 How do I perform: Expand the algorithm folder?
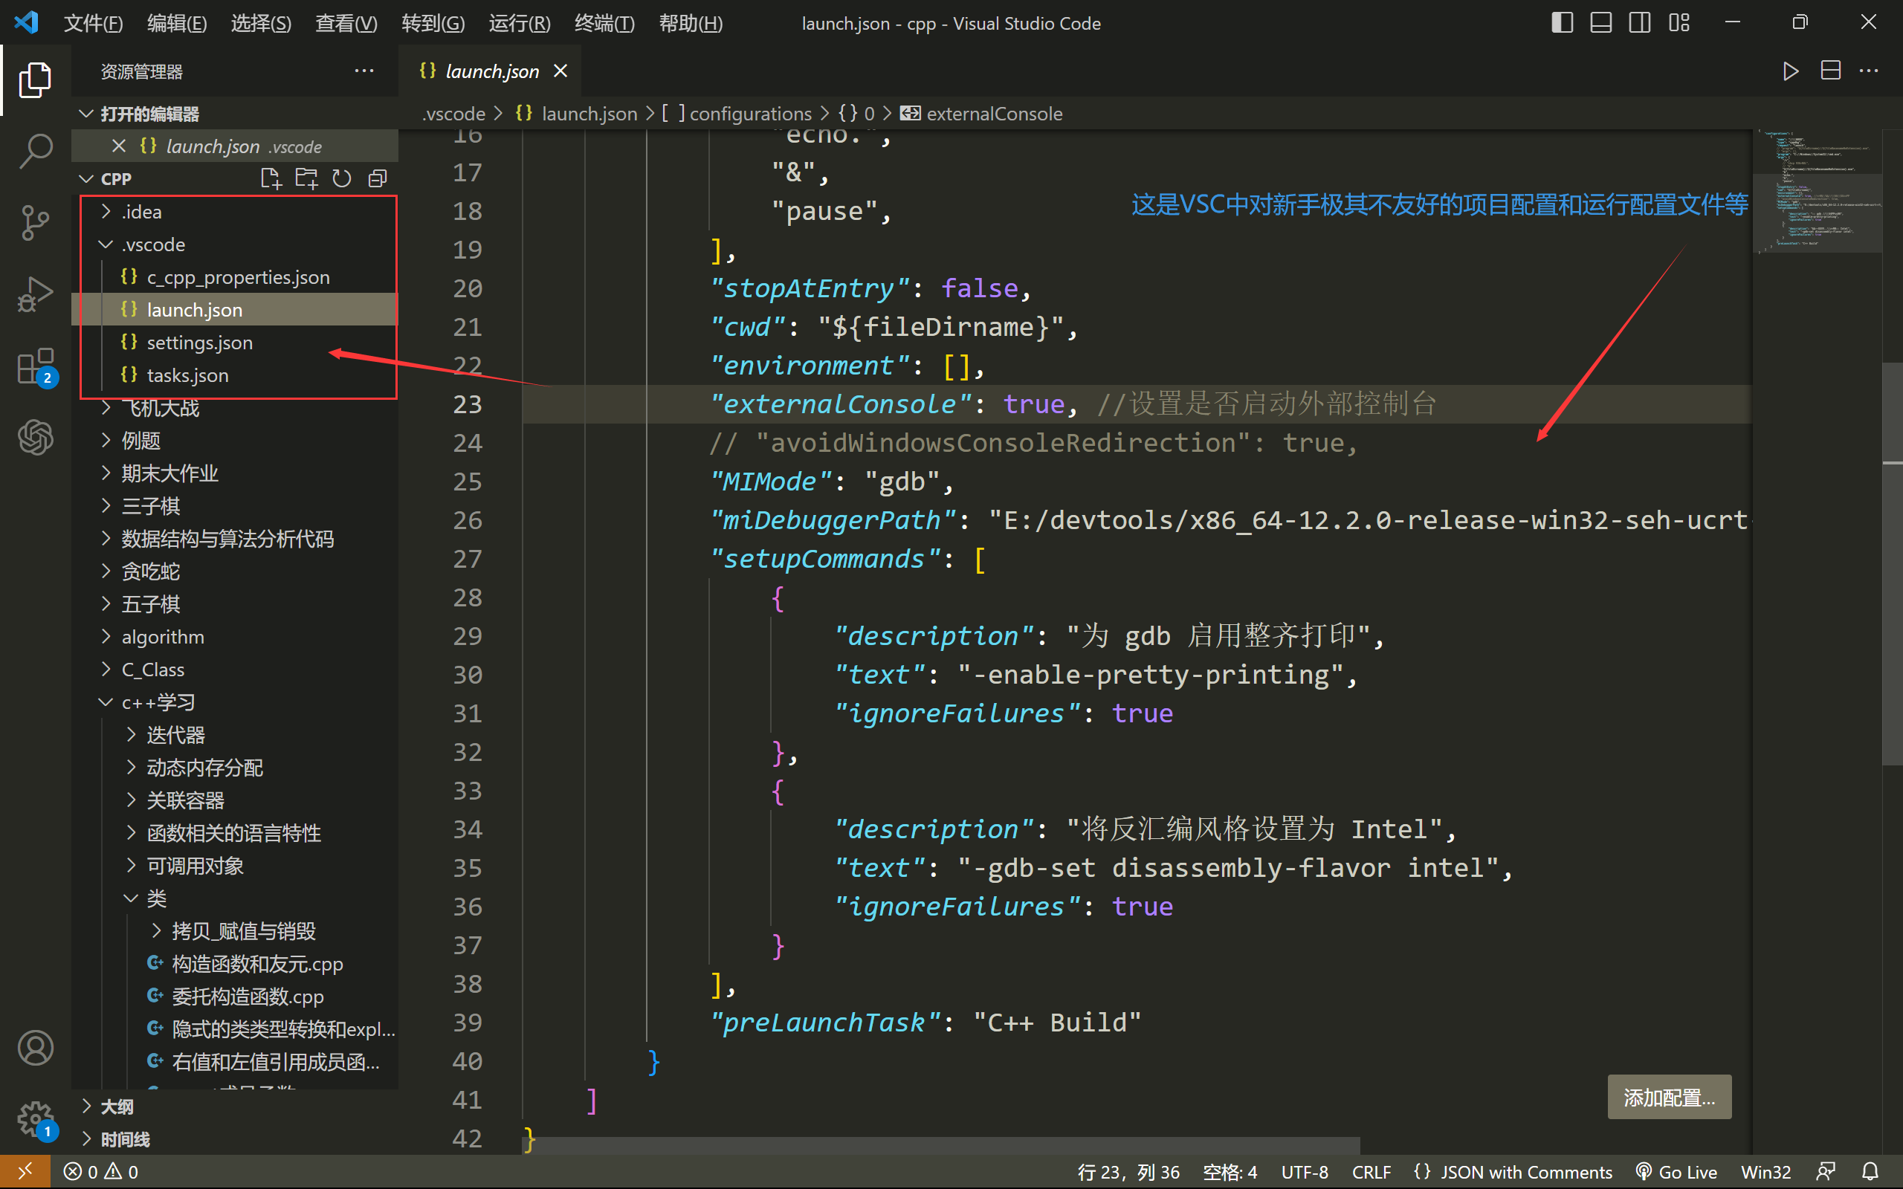coord(235,637)
